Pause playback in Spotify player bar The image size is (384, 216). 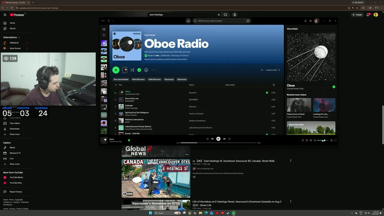click(218, 139)
